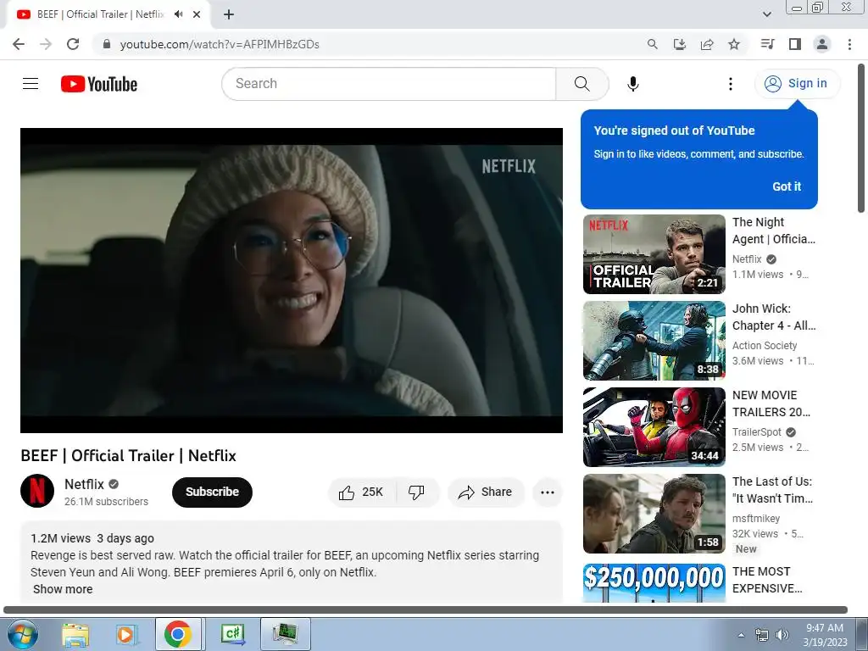Image resolution: width=868 pixels, height=651 pixels.
Task: Start voice search with microphone icon
Action: click(x=632, y=84)
